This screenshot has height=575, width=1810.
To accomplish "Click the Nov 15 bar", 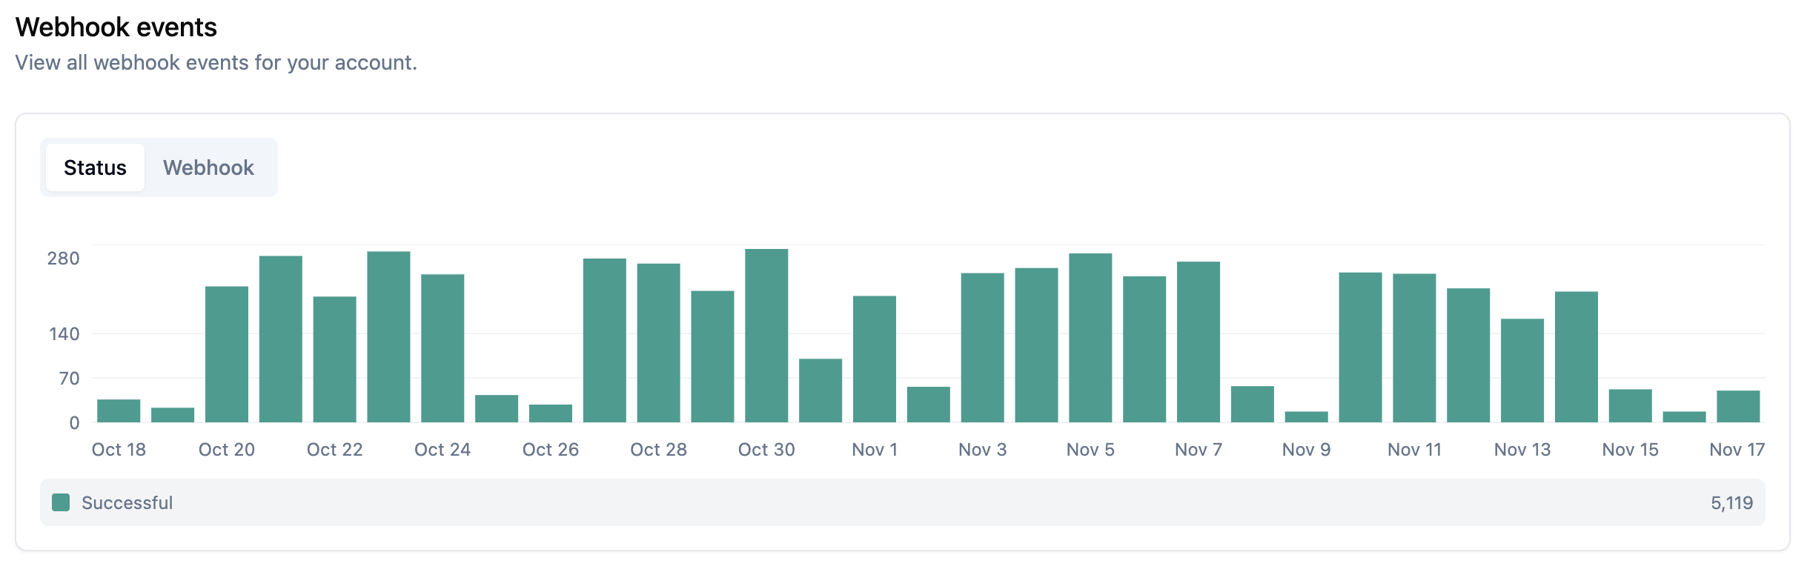I will [1631, 406].
